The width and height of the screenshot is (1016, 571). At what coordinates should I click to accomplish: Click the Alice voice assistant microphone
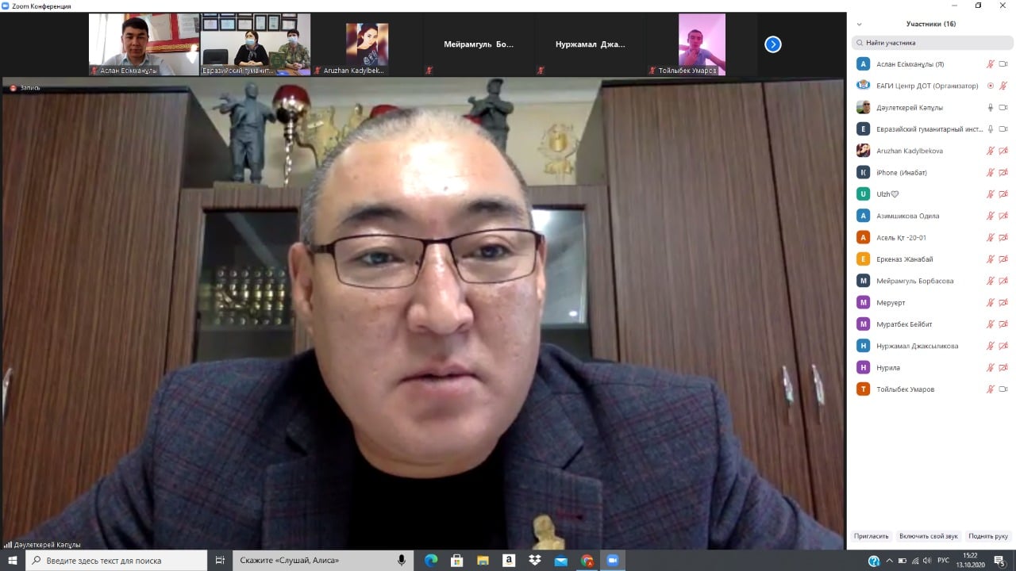pyautogui.click(x=402, y=561)
